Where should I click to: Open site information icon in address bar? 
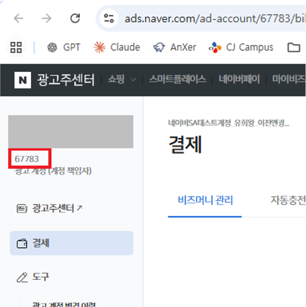click(109, 18)
